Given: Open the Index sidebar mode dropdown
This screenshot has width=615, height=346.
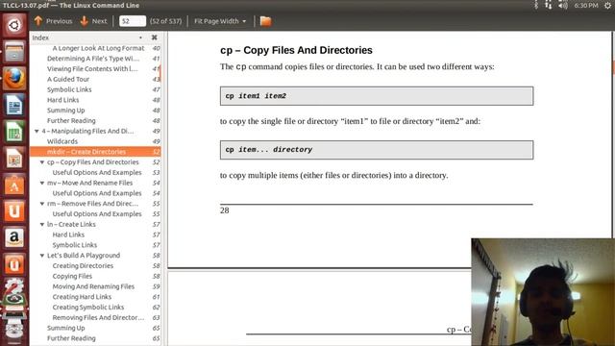Looking at the screenshot, I should click(x=140, y=37).
